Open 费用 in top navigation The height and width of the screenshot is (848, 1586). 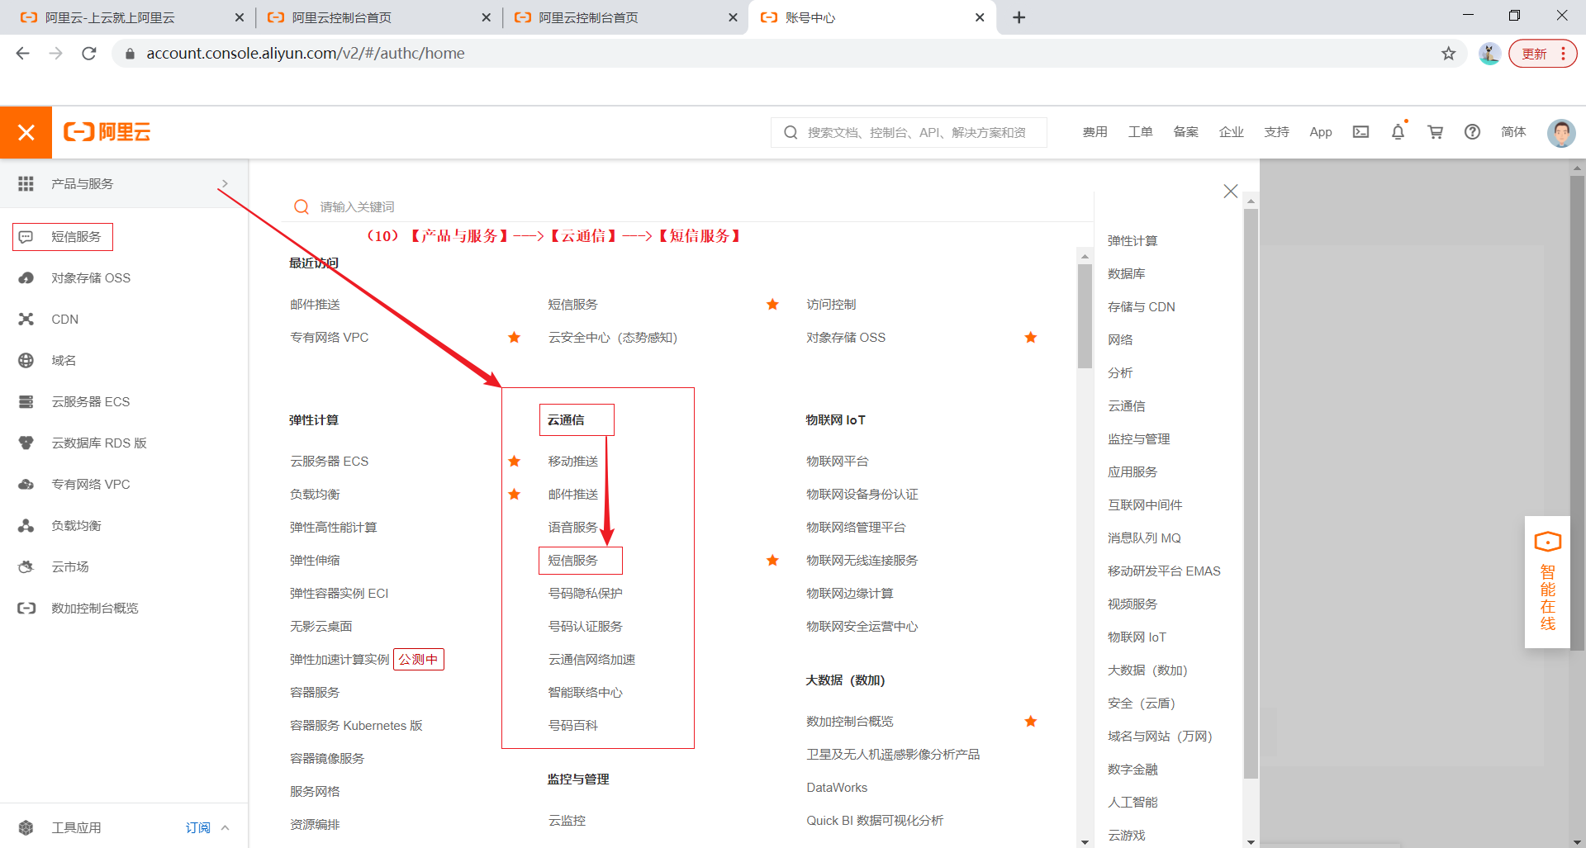[x=1095, y=132]
